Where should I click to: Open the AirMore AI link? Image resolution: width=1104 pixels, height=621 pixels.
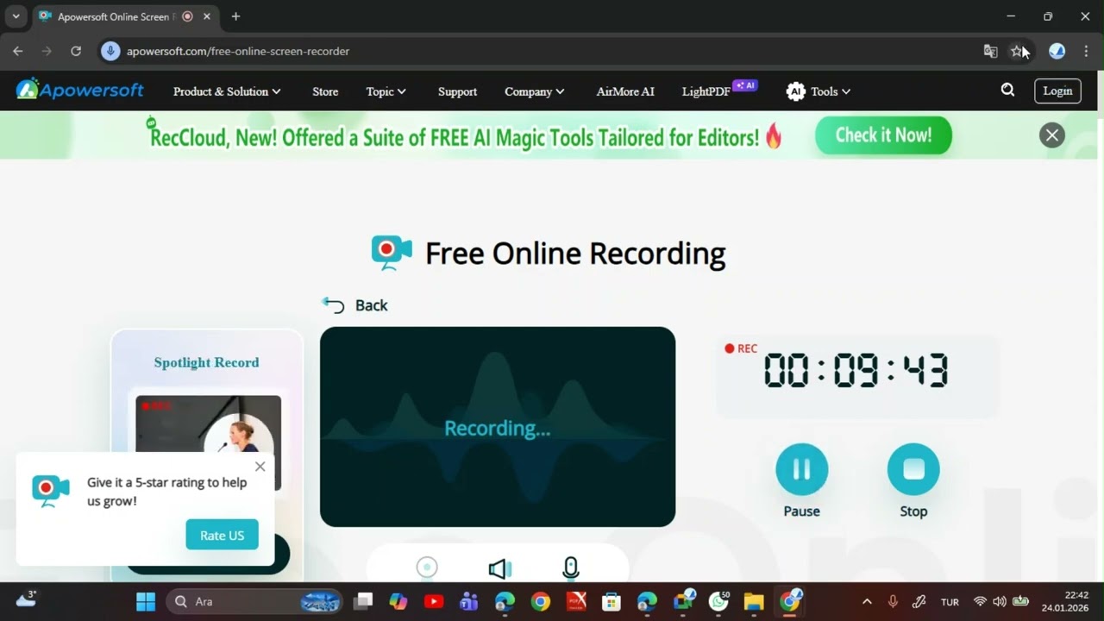(x=625, y=91)
